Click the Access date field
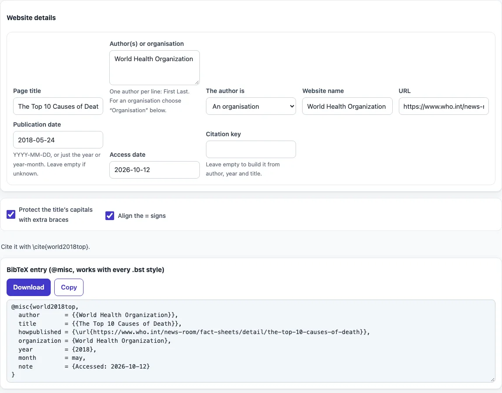 click(154, 170)
